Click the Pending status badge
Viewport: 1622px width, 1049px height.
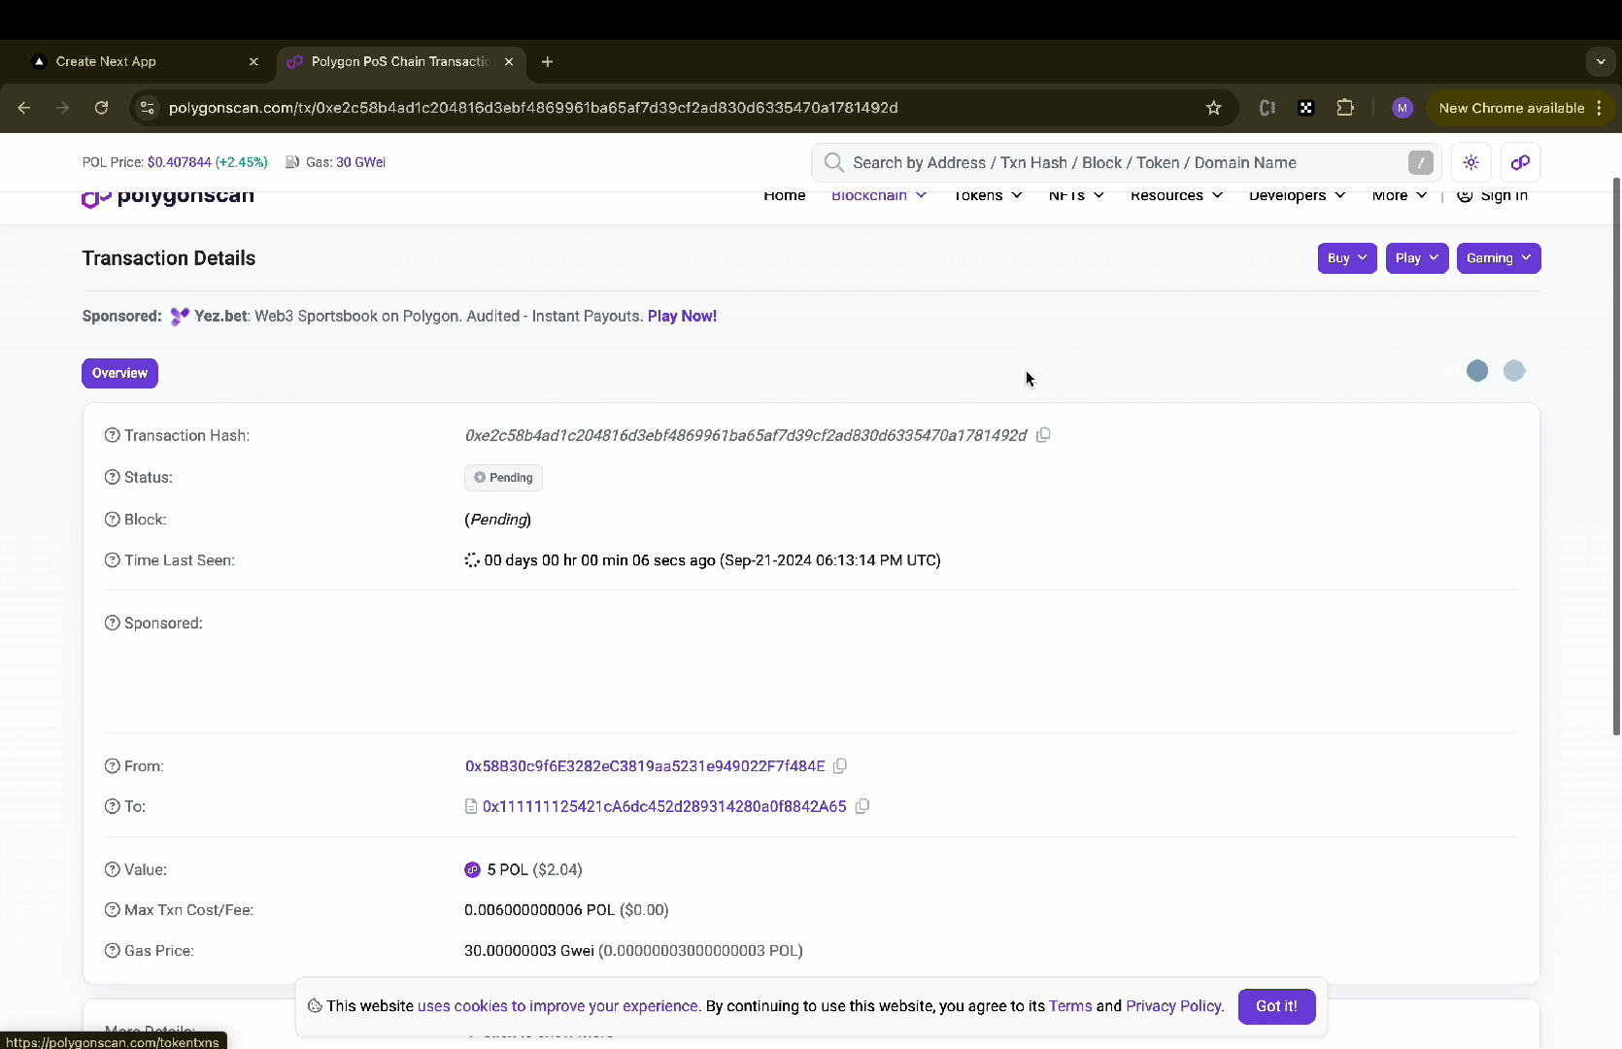coord(503,478)
